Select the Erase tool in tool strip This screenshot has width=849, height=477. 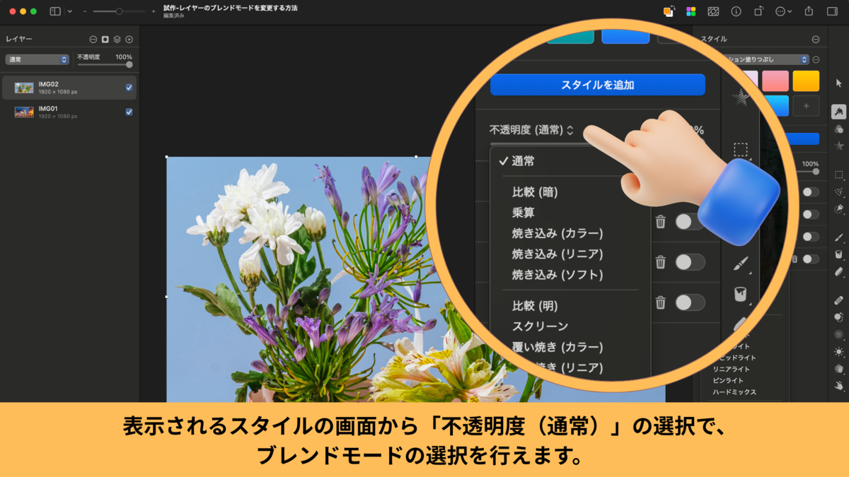839,271
